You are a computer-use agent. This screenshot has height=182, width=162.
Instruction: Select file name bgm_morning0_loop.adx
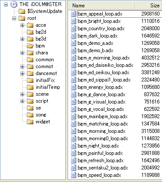coord(103,138)
